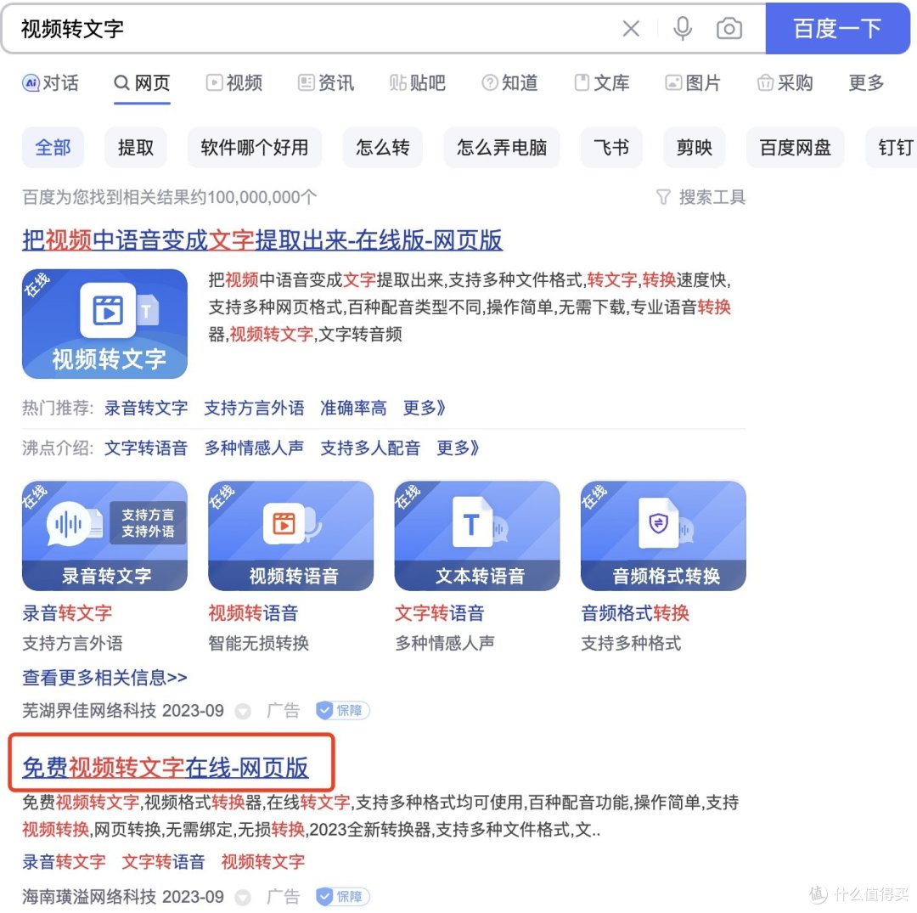The width and height of the screenshot is (917, 913).
Task: Open the 音频格式转换 link under its card
Action: click(635, 613)
